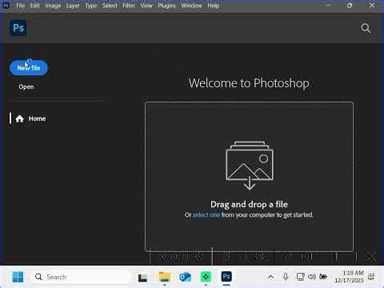This screenshot has height=288, width=384.
Task: Open the View menu
Action: [x=146, y=6]
